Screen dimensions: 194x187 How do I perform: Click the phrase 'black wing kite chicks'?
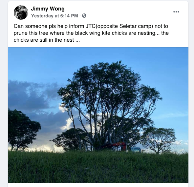point(101,33)
